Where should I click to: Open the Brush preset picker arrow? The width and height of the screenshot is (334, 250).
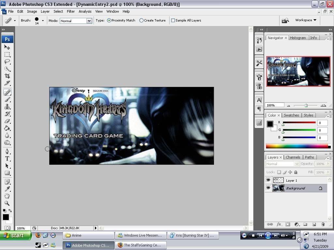point(43,21)
